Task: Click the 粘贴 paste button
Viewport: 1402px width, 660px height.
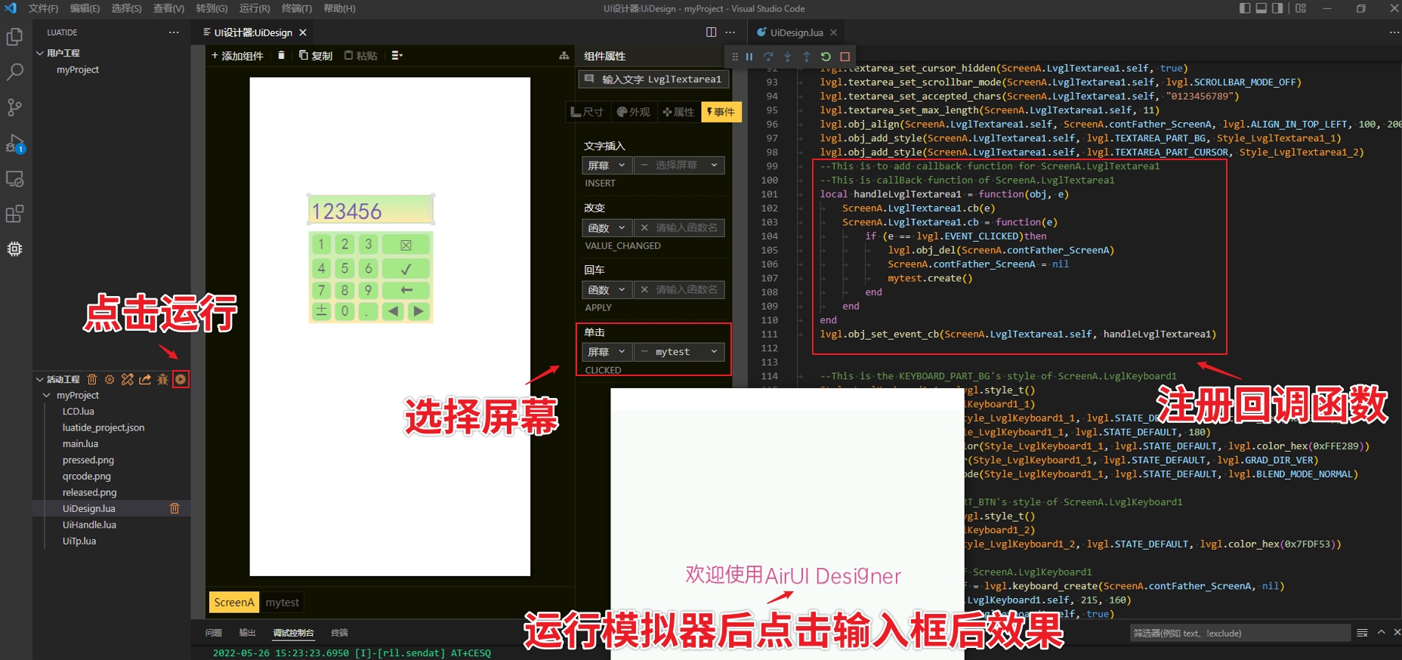Action: coord(361,55)
